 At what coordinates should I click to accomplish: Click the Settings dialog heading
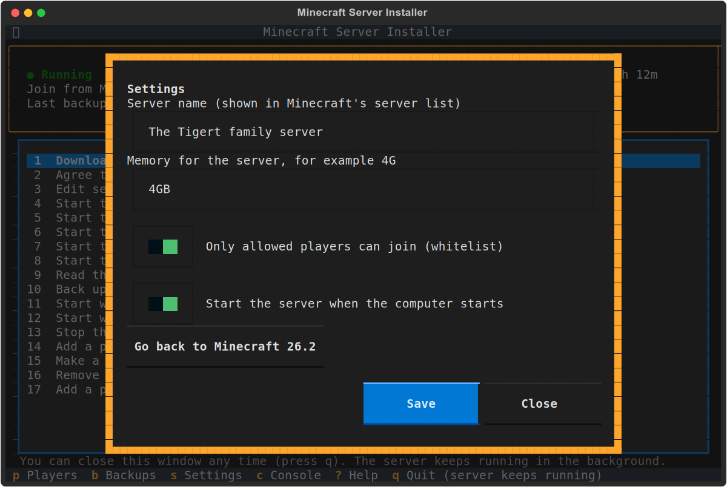tap(156, 89)
